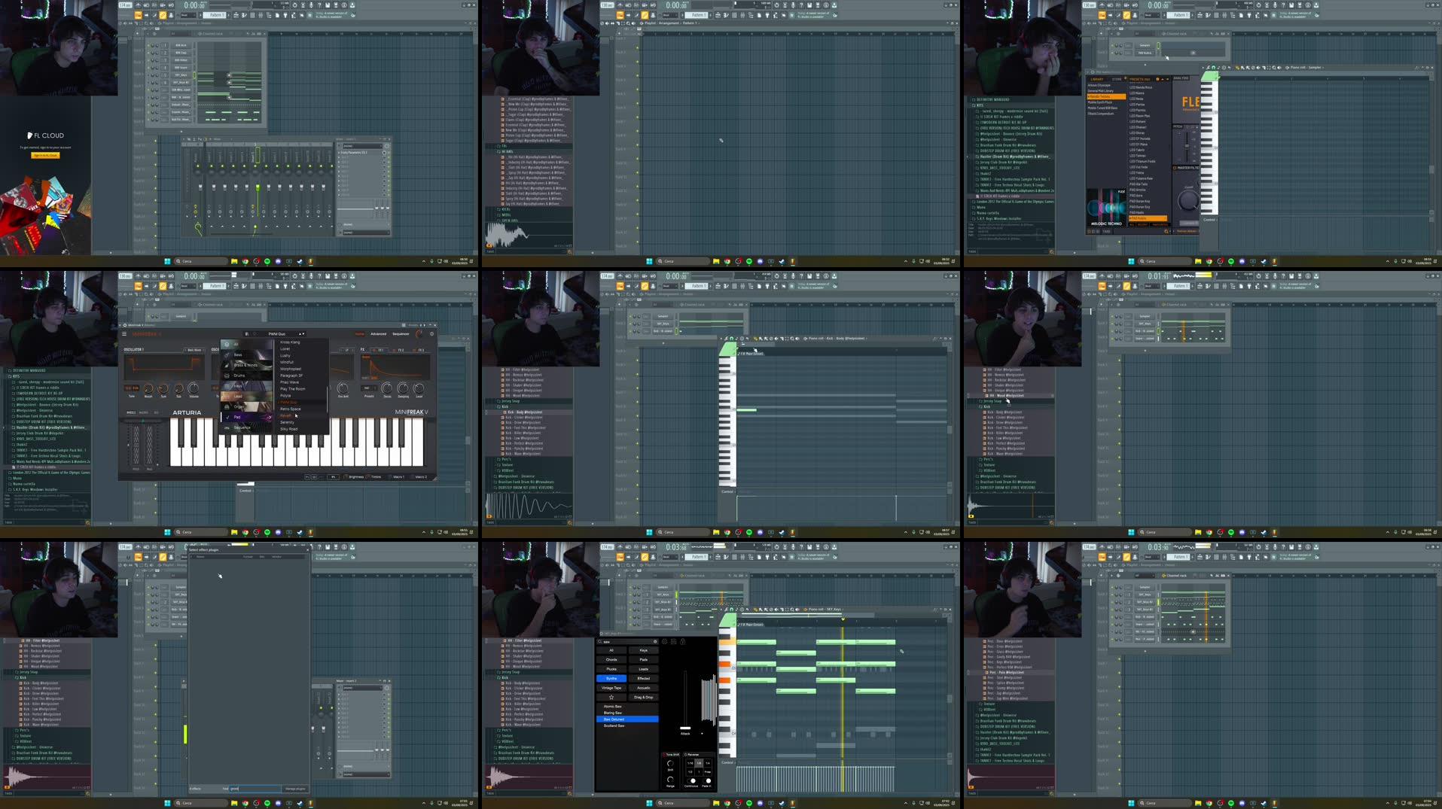Image resolution: width=1442 pixels, height=809 pixels.
Task: Click the Drag & Drop button
Action: pos(643,697)
